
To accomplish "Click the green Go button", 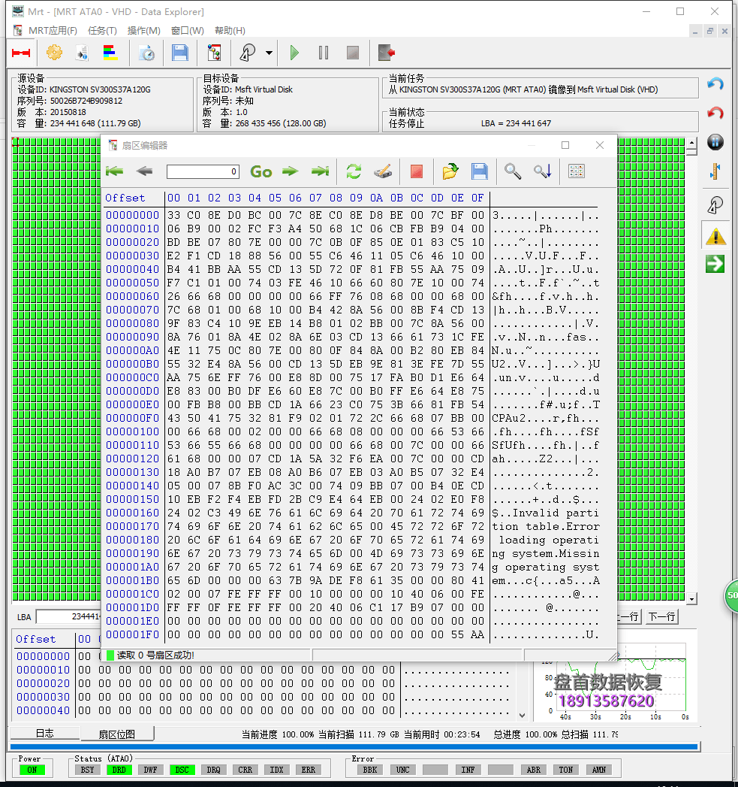I will (261, 171).
